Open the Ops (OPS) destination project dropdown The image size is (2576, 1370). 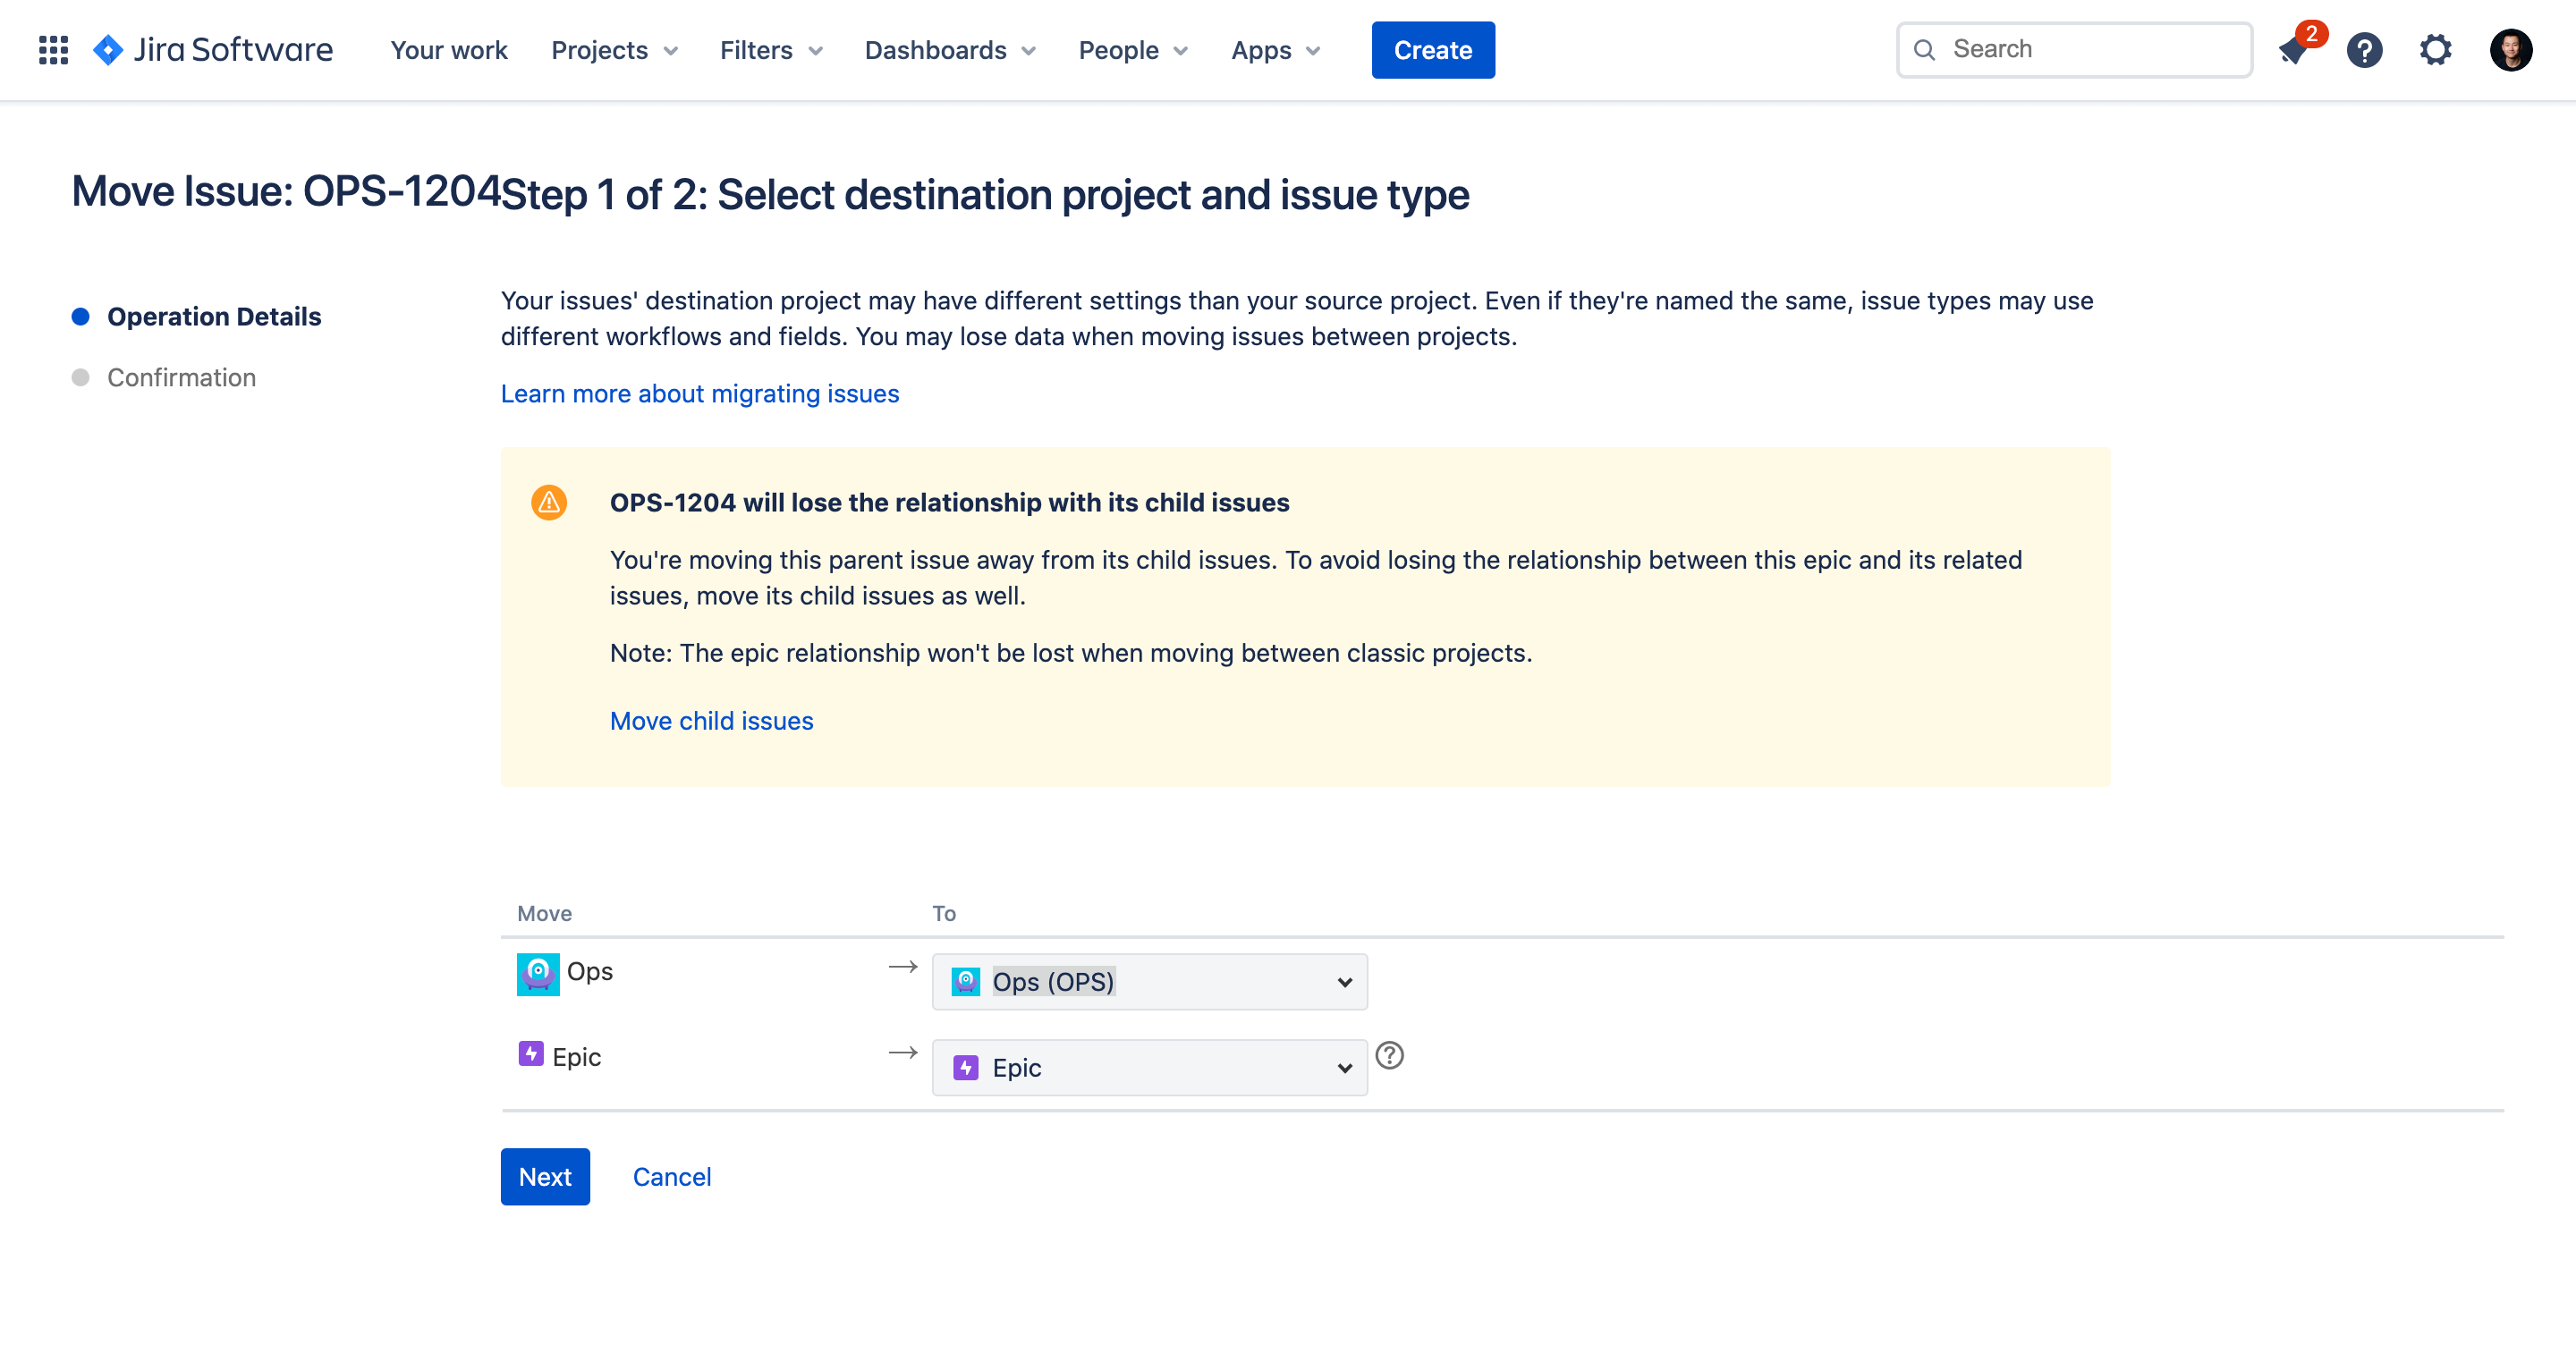click(1149, 982)
